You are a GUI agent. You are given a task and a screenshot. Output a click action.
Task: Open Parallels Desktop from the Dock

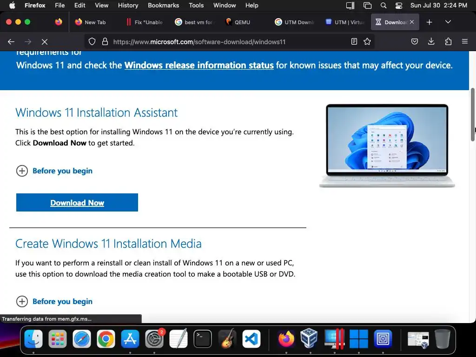[x=334, y=339]
